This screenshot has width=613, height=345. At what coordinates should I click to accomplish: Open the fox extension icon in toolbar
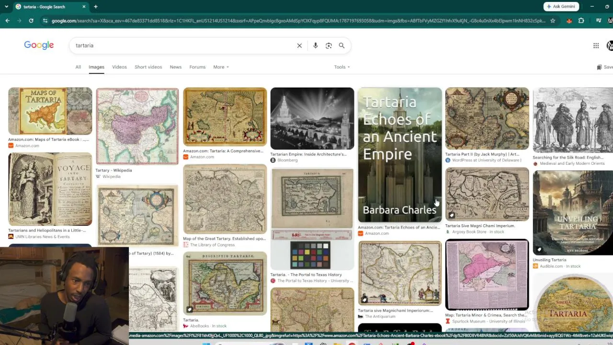(569, 21)
